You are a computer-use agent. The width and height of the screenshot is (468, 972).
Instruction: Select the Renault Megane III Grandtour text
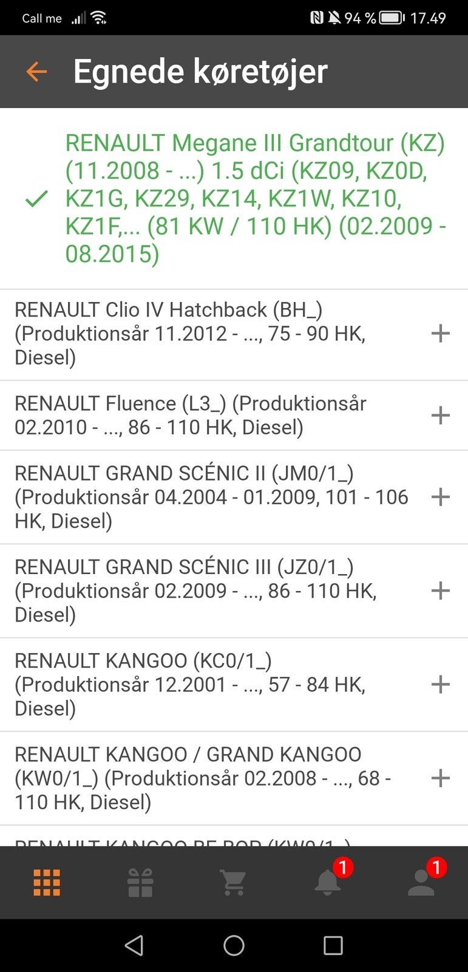[255, 199]
